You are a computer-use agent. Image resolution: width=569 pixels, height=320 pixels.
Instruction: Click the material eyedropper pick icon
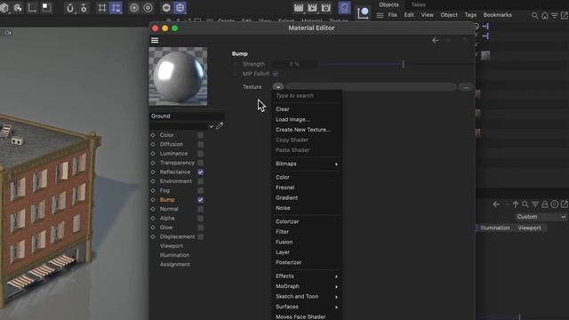pos(220,126)
